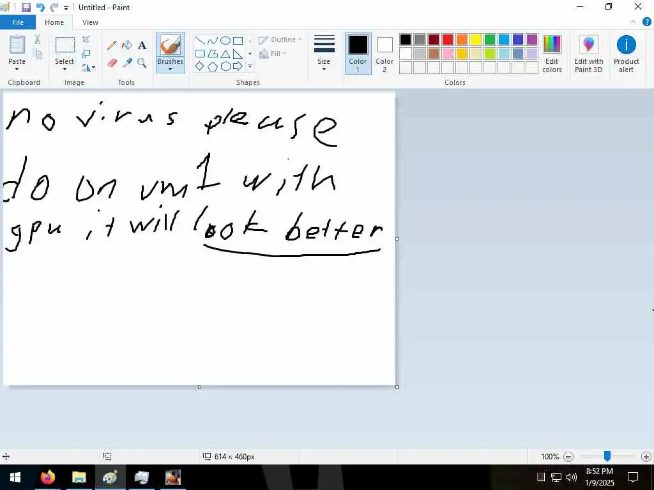654x490 pixels.
Task: Pick the red color swatch
Action: [448, 40]
